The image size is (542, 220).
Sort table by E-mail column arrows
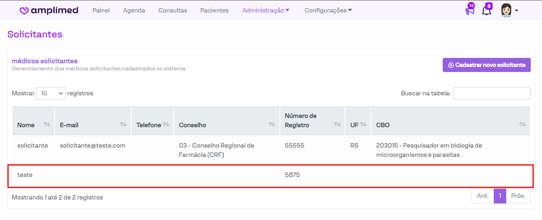click(x=123, y=124)
